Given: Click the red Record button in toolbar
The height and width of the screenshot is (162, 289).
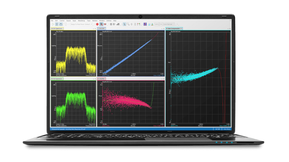Looking at the screenshot, I should (x=97, y=24).
